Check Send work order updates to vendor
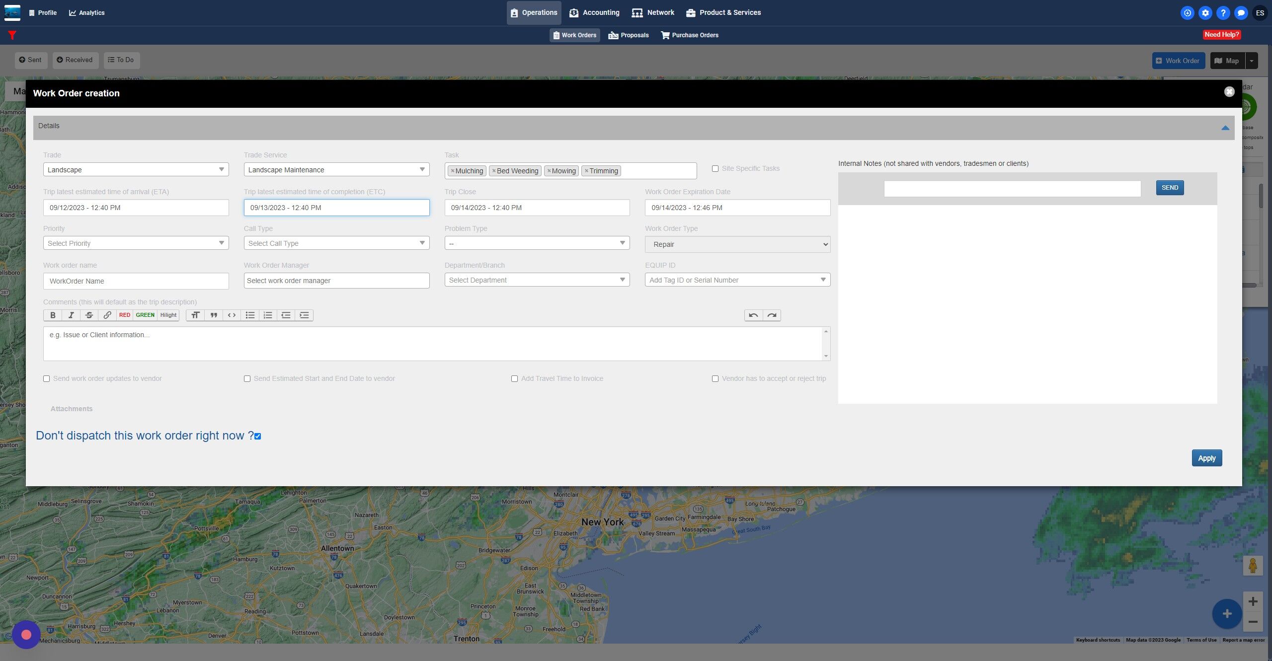 pos(47,378)
